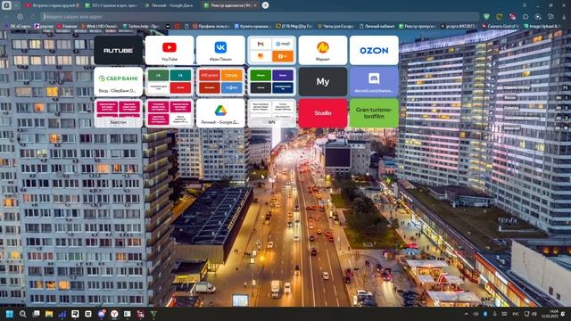The image size is (571, 321).
Task: Open the Wink HD Online bookmark
Action: click(99, 26)
